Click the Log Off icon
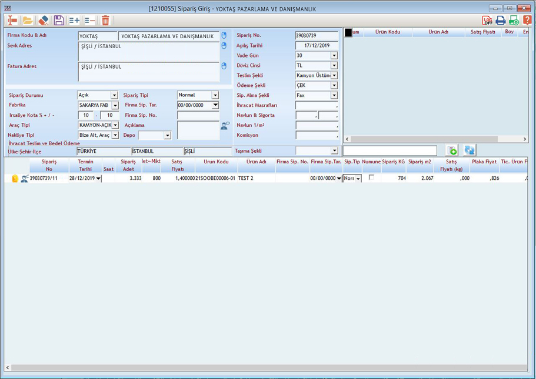The height and width of the screenshot is (379, 536). [x=487, y=21]
